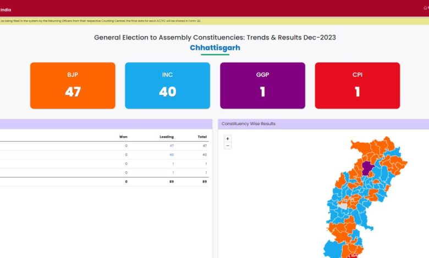Click the Leading column header
This screenshot has width=429, height=258.
(167, 137)
